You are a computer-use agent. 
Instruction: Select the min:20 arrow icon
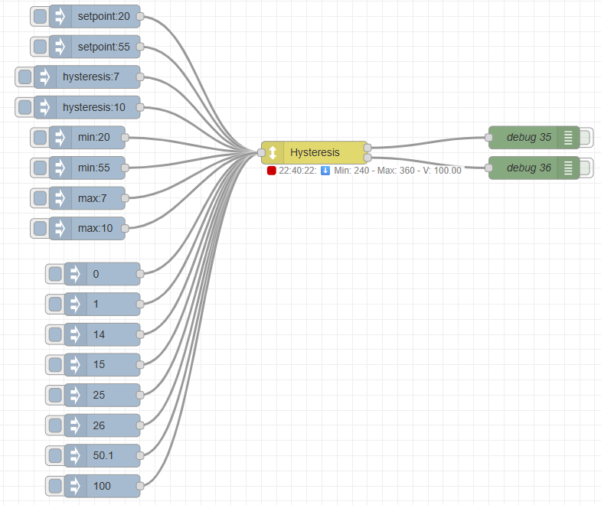coord(60,137)
